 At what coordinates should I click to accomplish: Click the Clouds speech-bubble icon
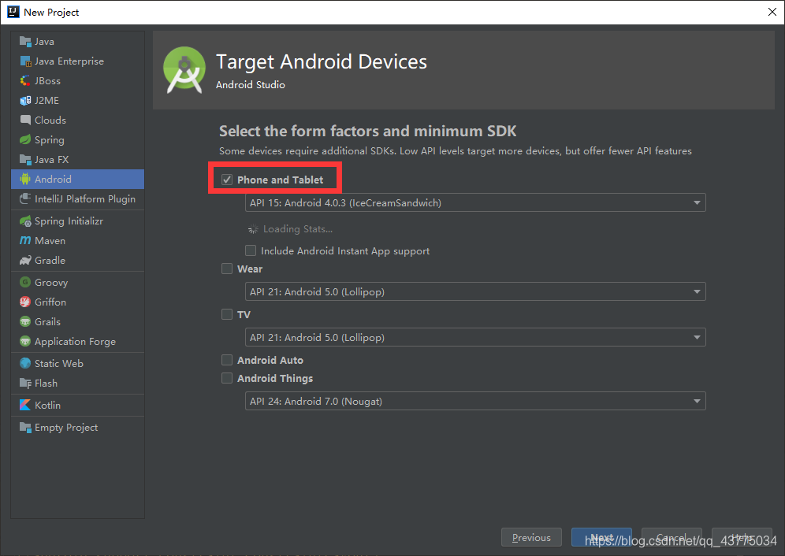click(25, 120)
